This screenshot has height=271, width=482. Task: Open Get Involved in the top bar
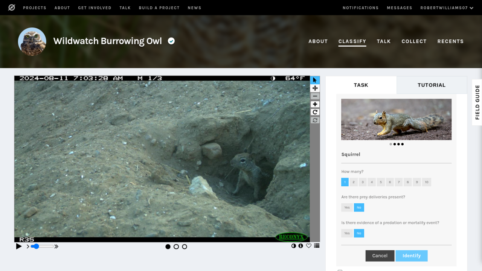[95, 8]
